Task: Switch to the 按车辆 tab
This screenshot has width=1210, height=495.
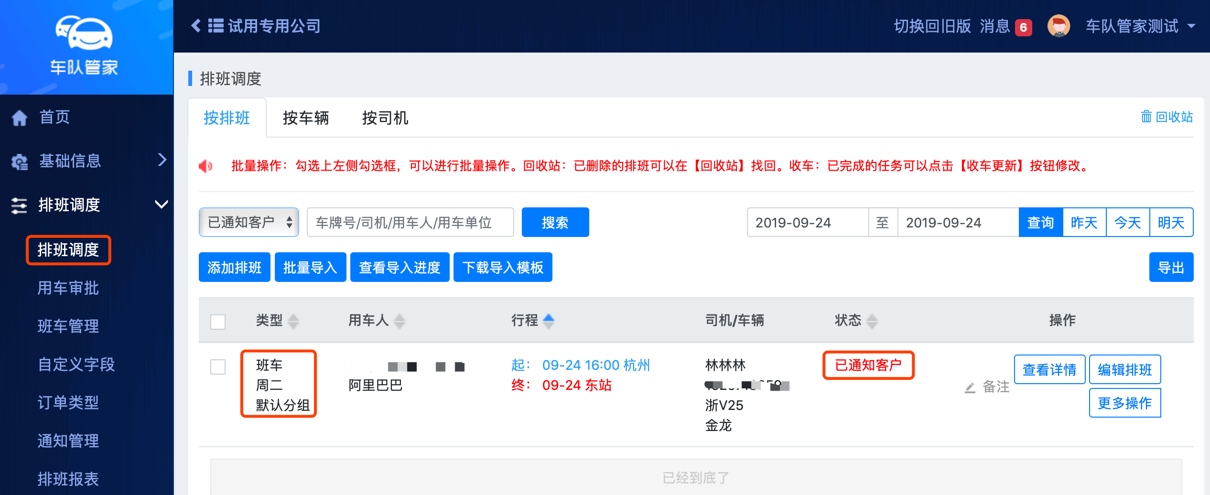Action: pos(306,118)
